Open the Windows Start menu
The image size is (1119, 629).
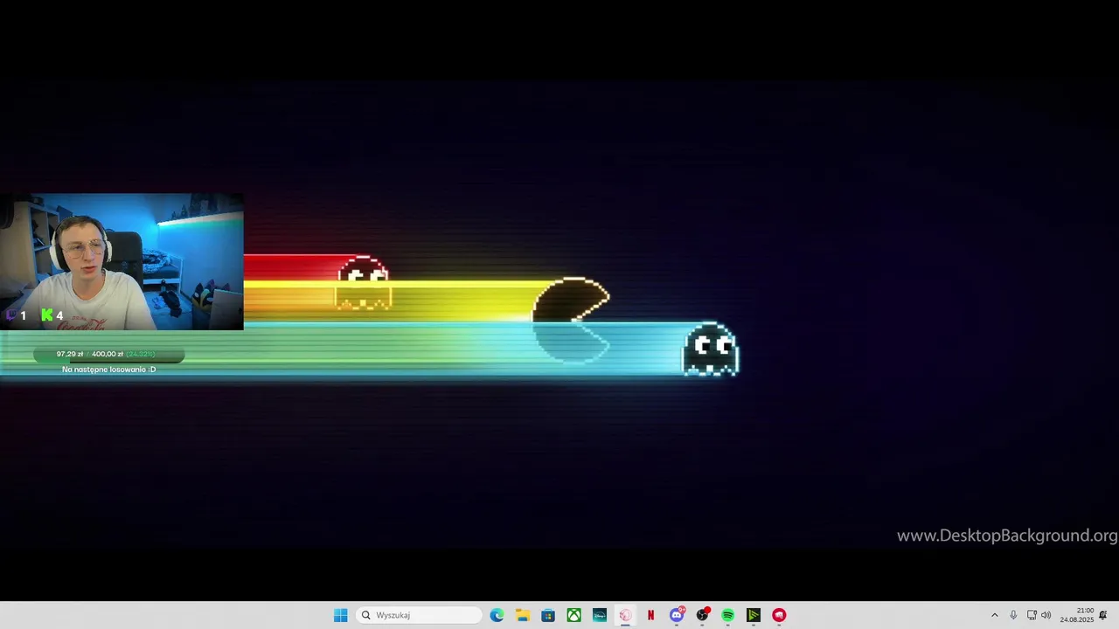(340, 615)
